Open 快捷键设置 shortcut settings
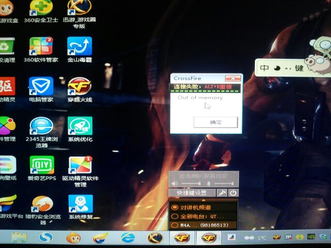This screenshot has height=248, width=331. pyautogui.click(x=192, y=193)
